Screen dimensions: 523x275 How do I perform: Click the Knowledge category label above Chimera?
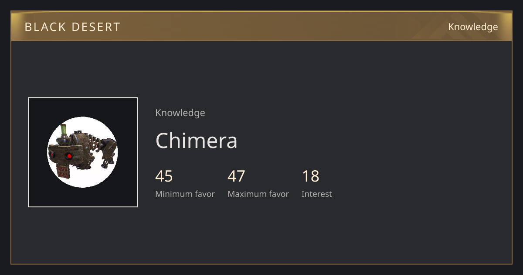pyautogui.click(x=180, y=113)
